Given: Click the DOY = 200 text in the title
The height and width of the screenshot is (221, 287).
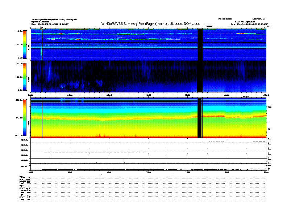Looking at the screenshot, I should point(192,24).
